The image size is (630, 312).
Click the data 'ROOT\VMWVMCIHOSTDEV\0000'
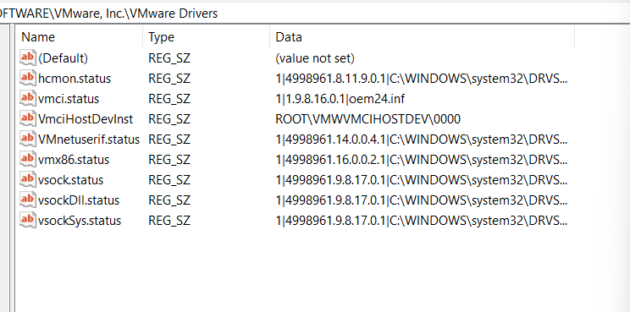368,119
